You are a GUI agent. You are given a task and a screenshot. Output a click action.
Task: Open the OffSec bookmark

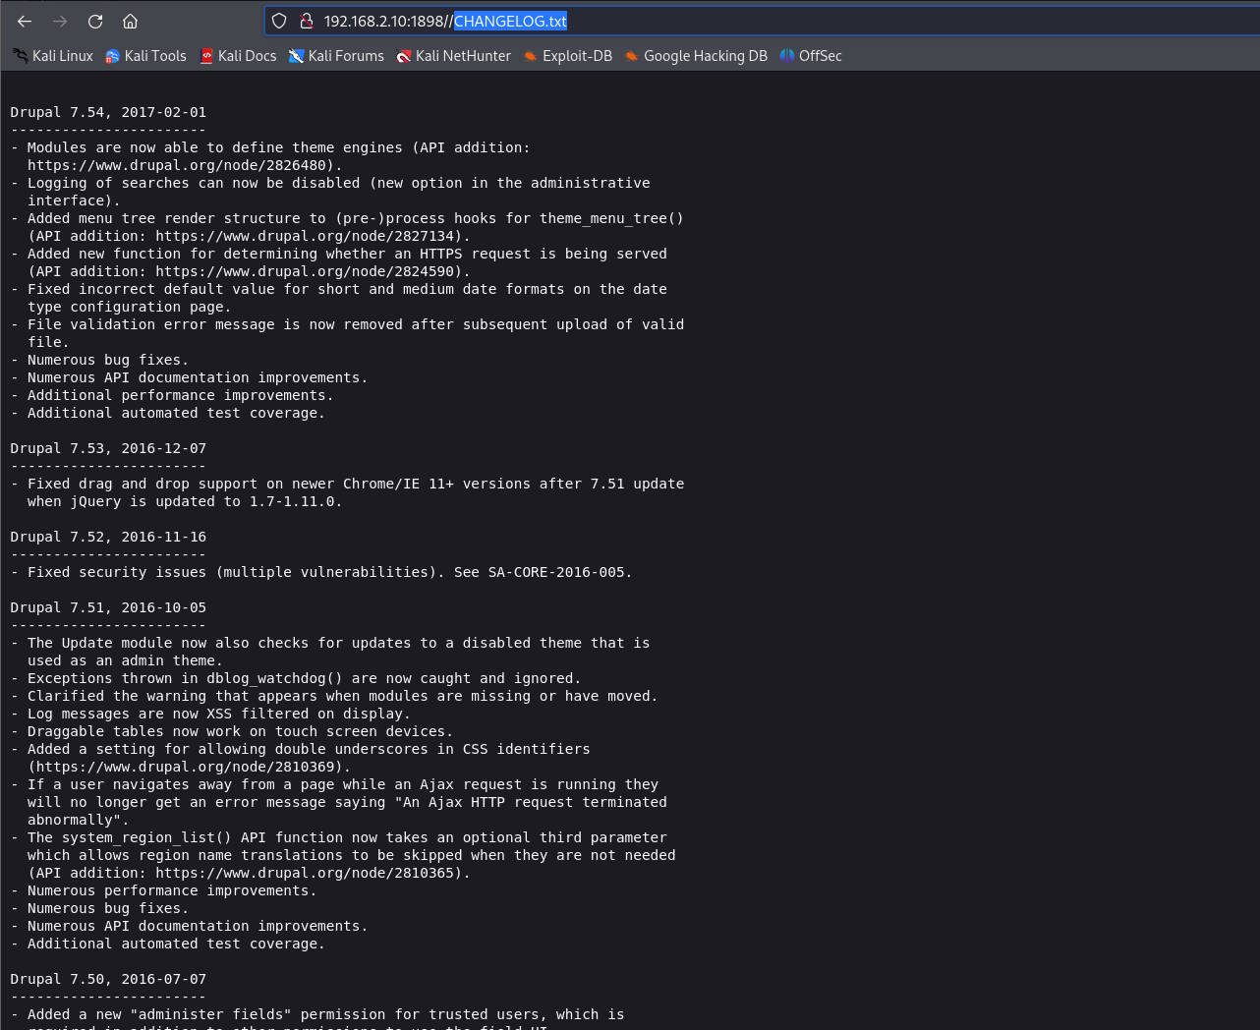pos(811,56)
